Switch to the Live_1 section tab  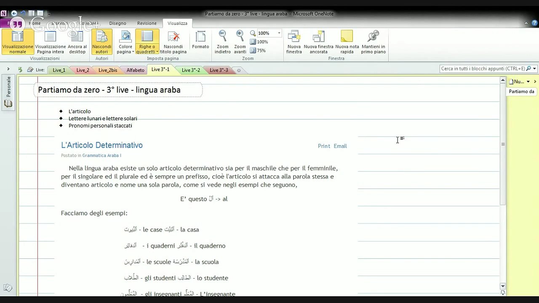(59, 70)
